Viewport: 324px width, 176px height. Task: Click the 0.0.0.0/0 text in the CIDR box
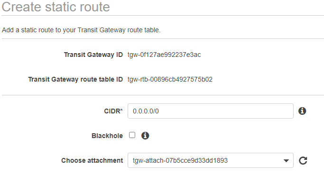[146, 111]
